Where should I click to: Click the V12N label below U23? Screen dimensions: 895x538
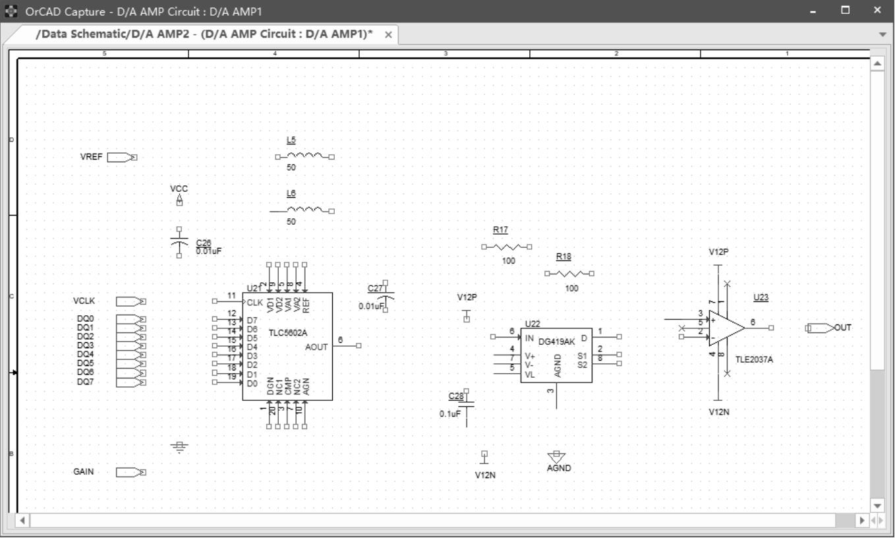(718, 411)
